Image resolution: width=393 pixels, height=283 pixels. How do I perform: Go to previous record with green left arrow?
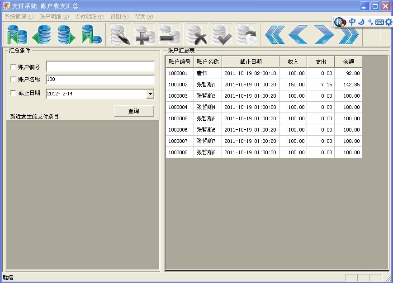coord(42,35)
